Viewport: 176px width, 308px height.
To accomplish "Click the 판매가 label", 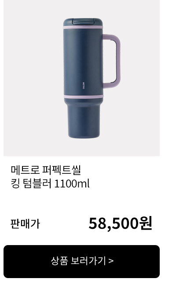I will click(25, 224).
